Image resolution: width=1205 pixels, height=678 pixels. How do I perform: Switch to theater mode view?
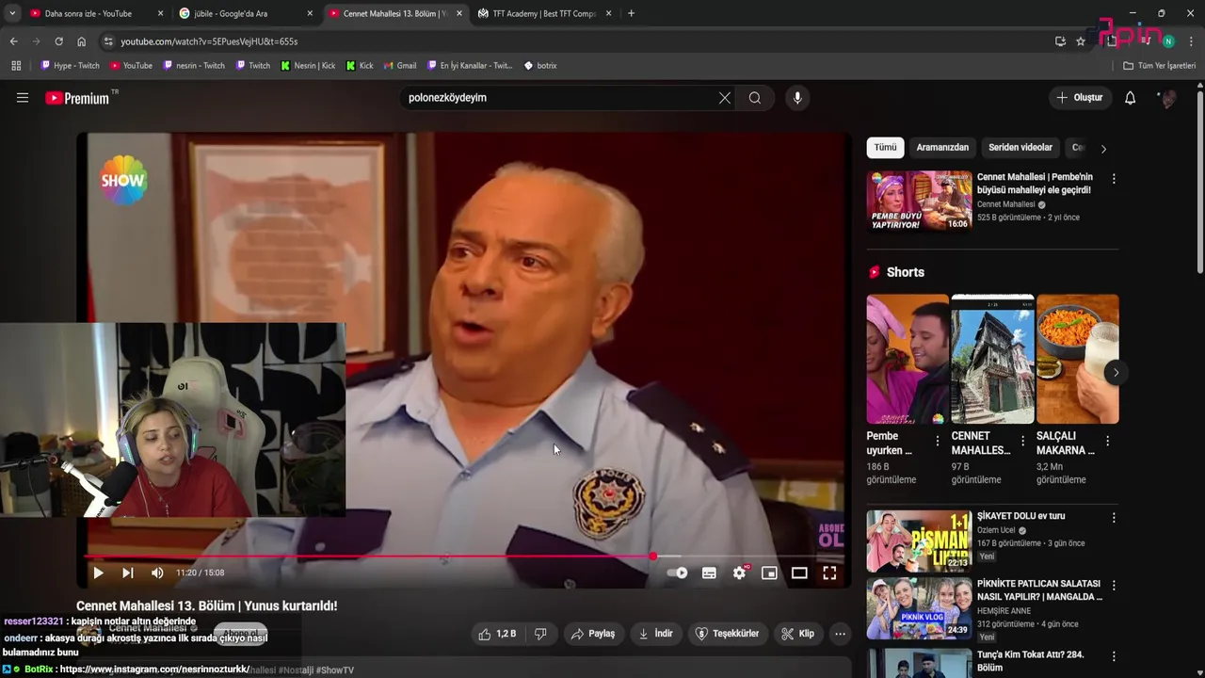tap(799, 573)
